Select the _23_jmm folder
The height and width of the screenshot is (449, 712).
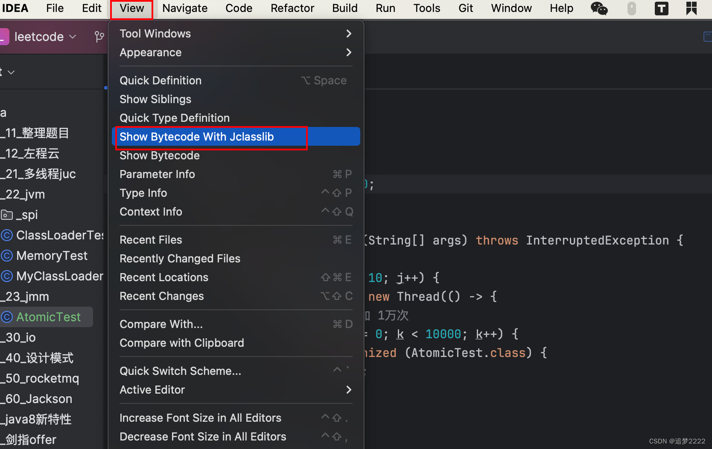coord(24,296)
